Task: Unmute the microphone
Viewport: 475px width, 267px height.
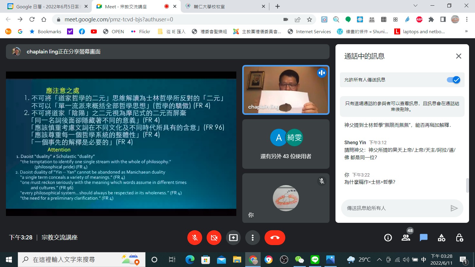Action: click(195, 238)
